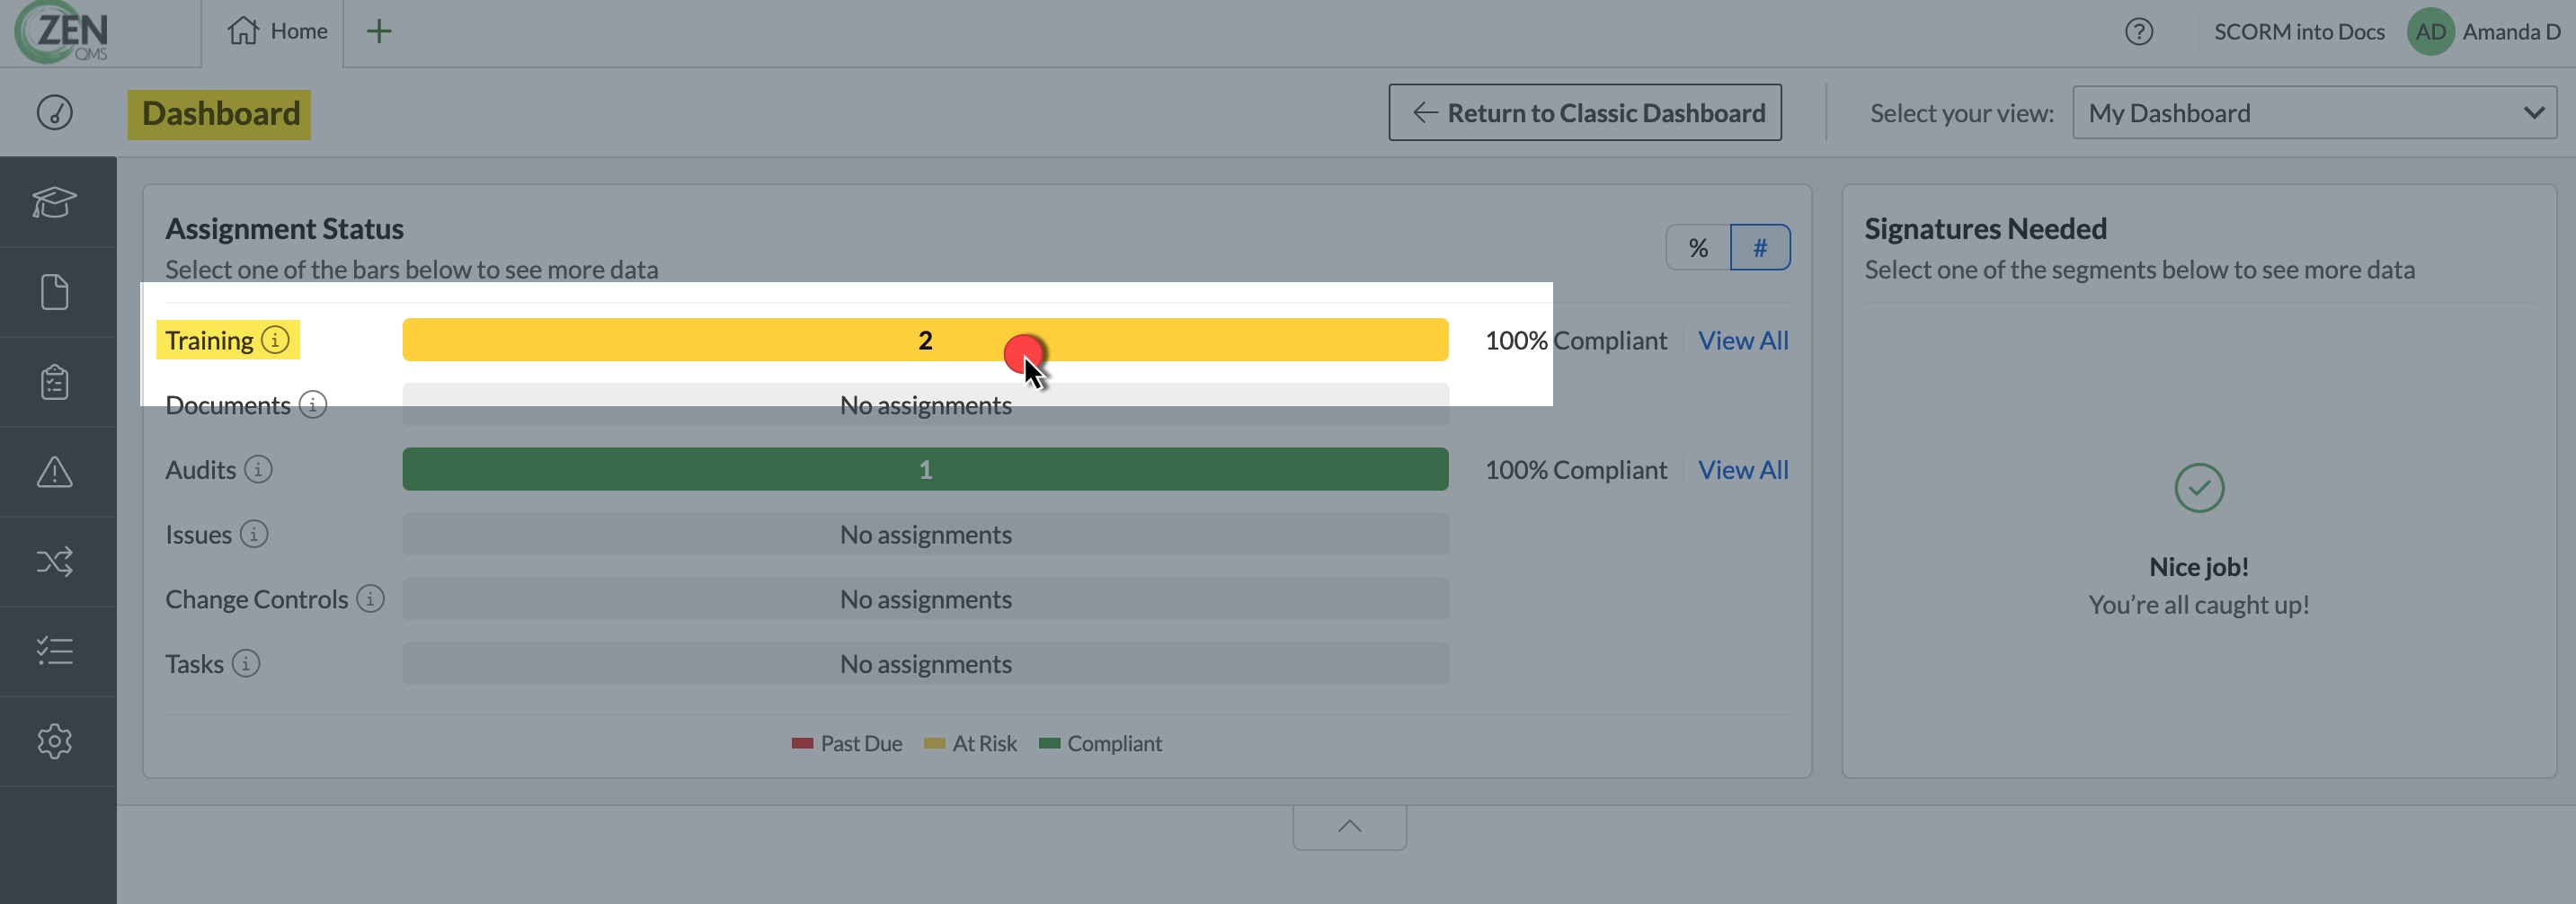Select the Home tab
The image size is (2576, 904).
coord(277,31)
